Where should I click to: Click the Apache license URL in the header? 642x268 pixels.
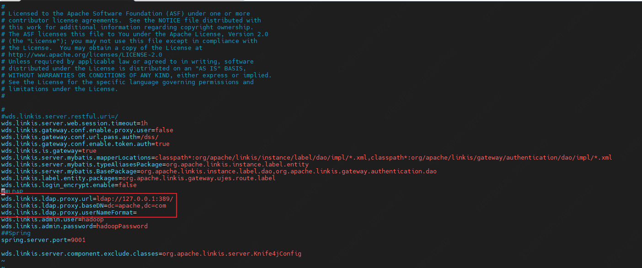coord(85,54)
